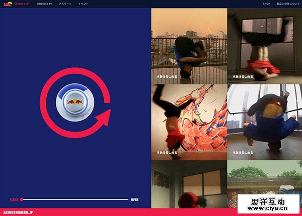Click the AKERUSHIMERU.JP footer link
The height and width of the screenshot is (216, 302).
(x=18, y=212)
